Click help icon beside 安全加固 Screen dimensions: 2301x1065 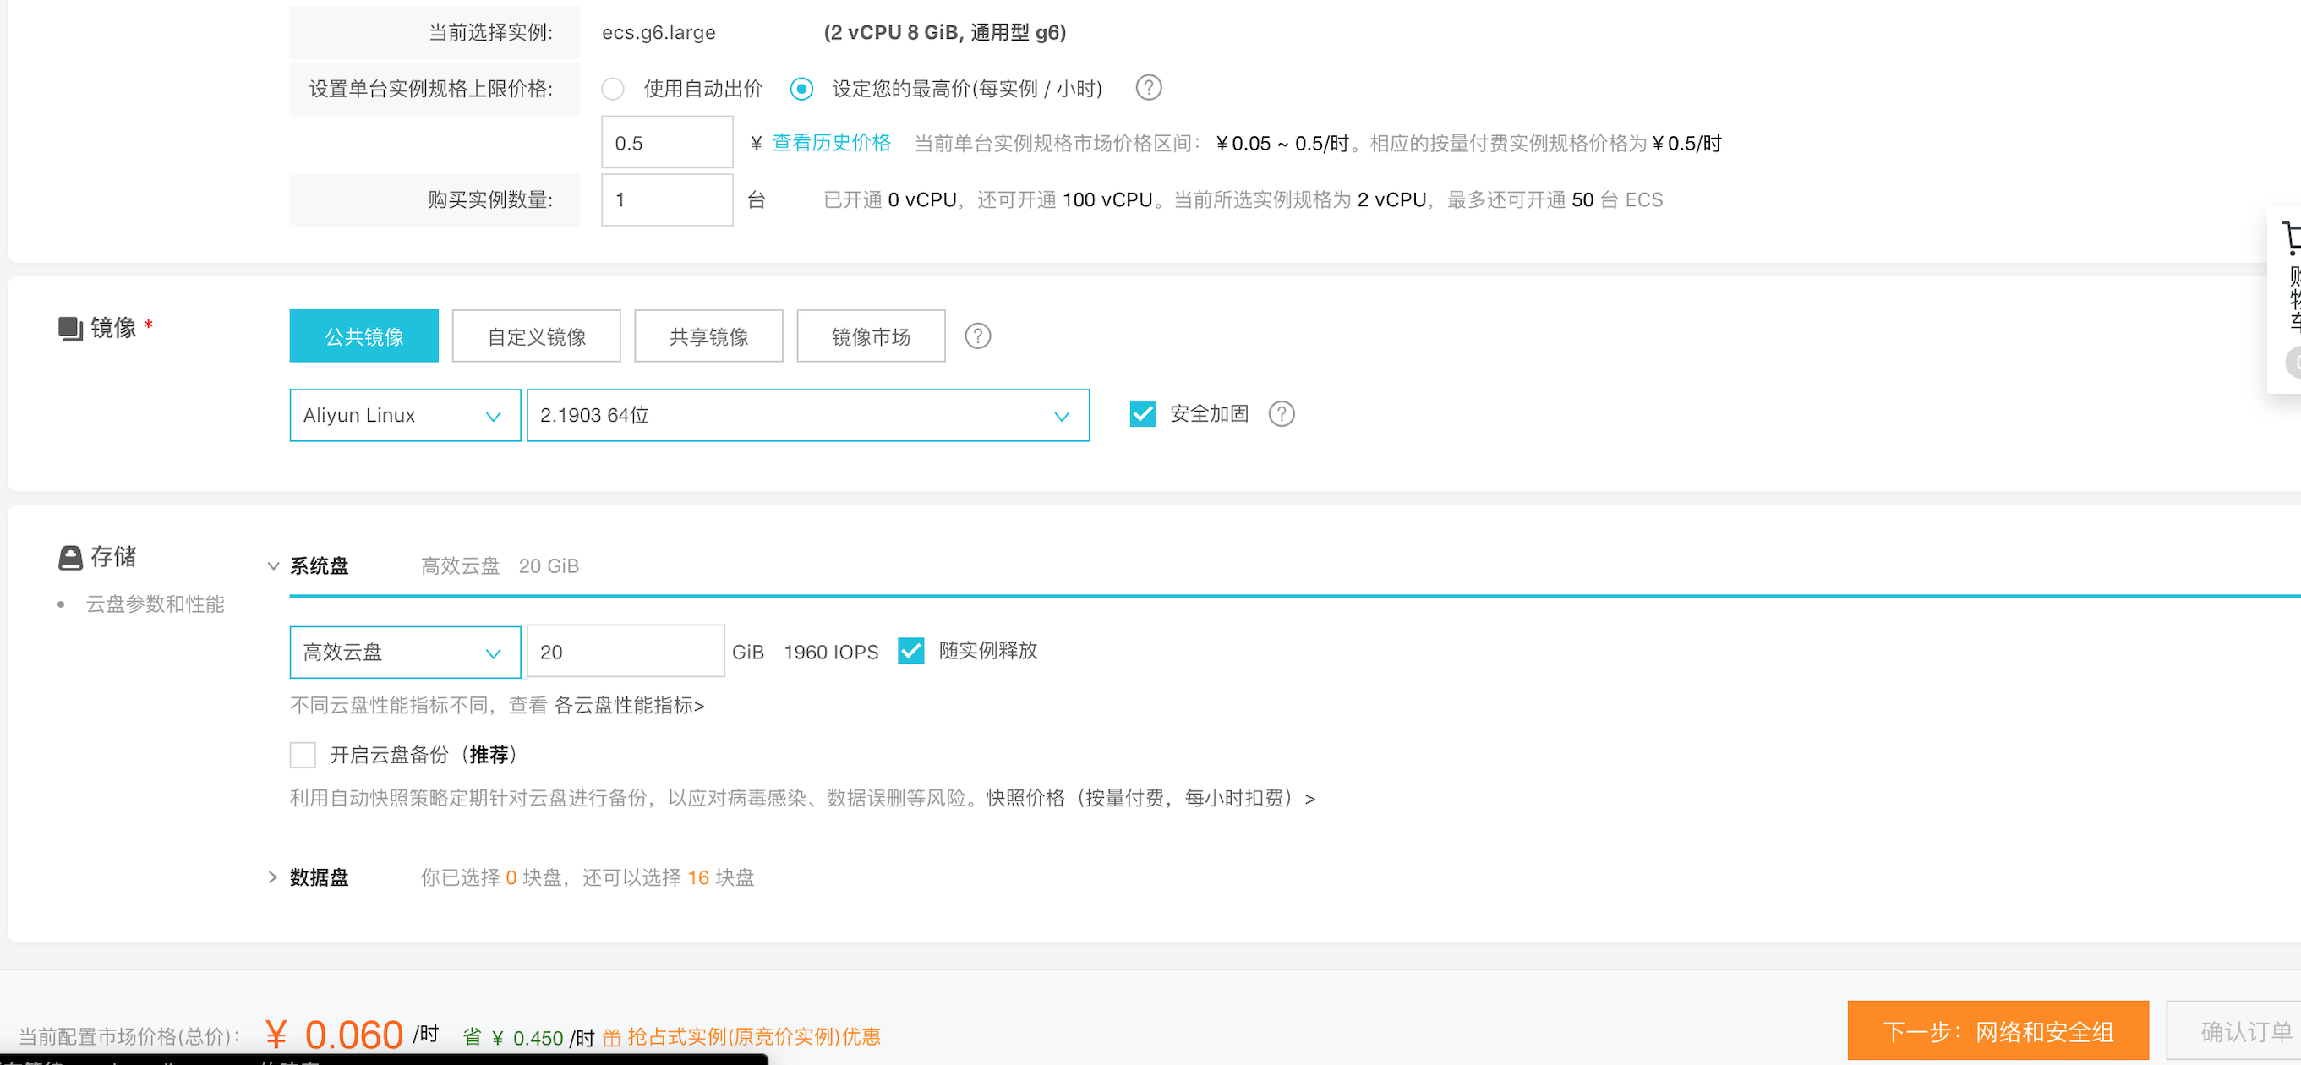[x=1281, y=413]
